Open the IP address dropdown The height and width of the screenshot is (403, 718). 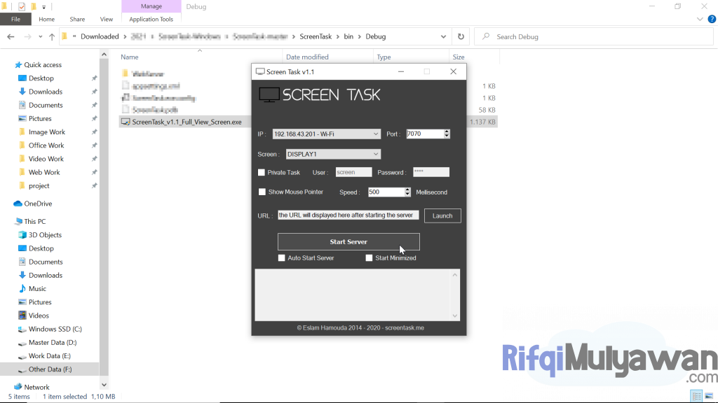(376, 134)
